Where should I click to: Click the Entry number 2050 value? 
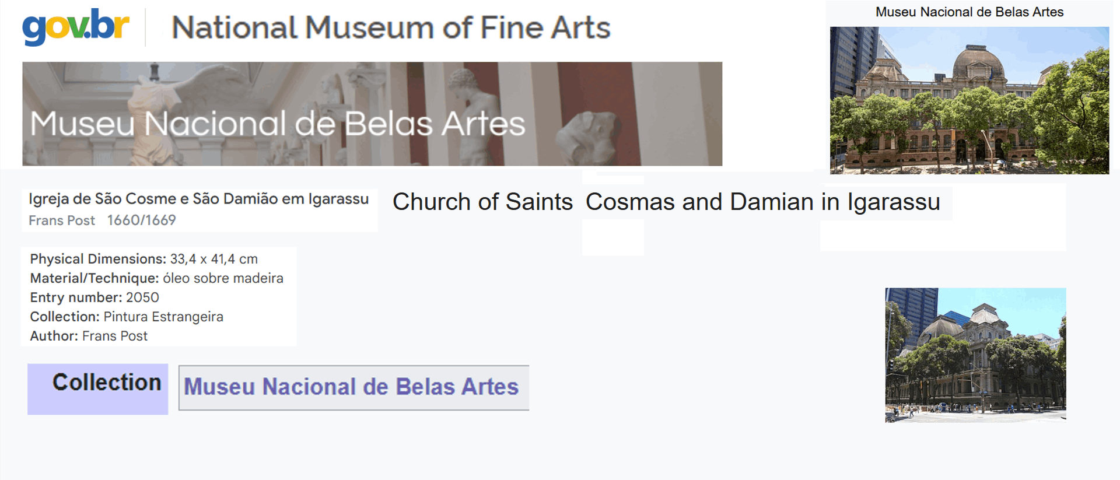[142, 297]
